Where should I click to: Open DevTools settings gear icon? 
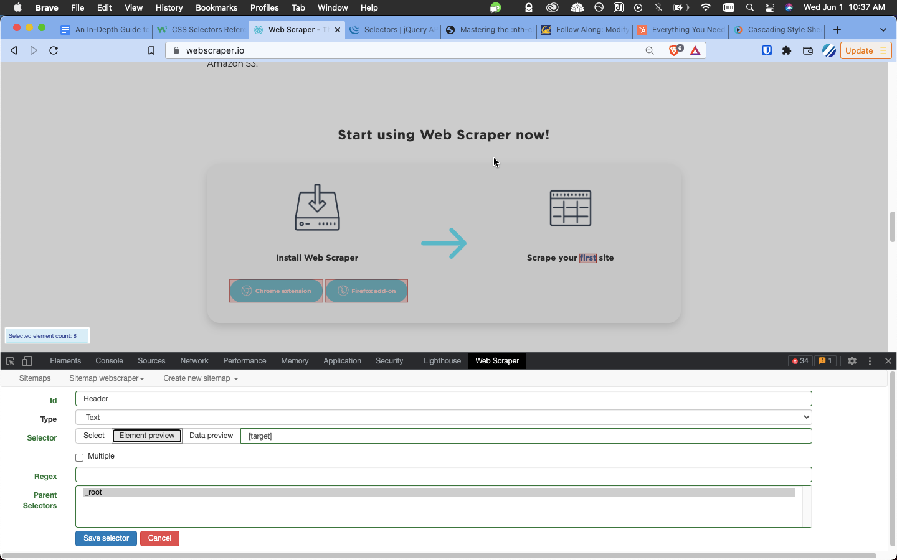click(852, 361)
